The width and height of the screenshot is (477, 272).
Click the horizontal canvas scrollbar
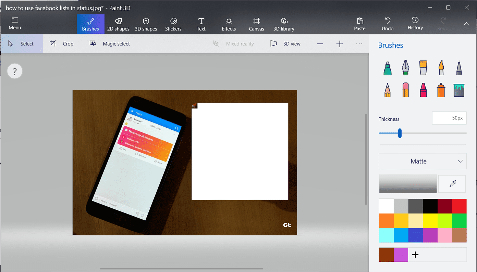(x=182, y=269)
